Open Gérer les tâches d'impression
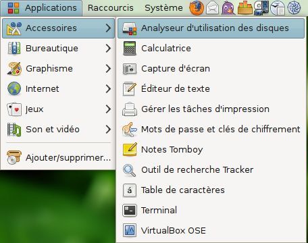The height and width of the screenshot is (243, 308). [211, 109]
